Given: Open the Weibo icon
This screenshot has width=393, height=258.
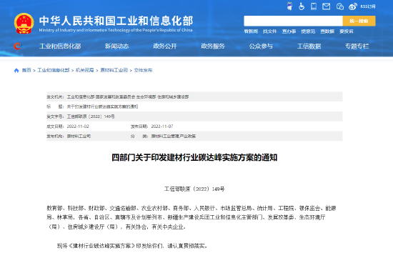Looking at the screenshot, I should click(353, 6).
